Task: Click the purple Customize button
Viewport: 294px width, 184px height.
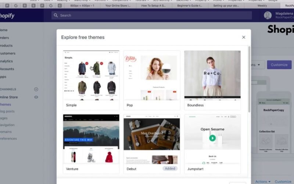Action: 279,65
